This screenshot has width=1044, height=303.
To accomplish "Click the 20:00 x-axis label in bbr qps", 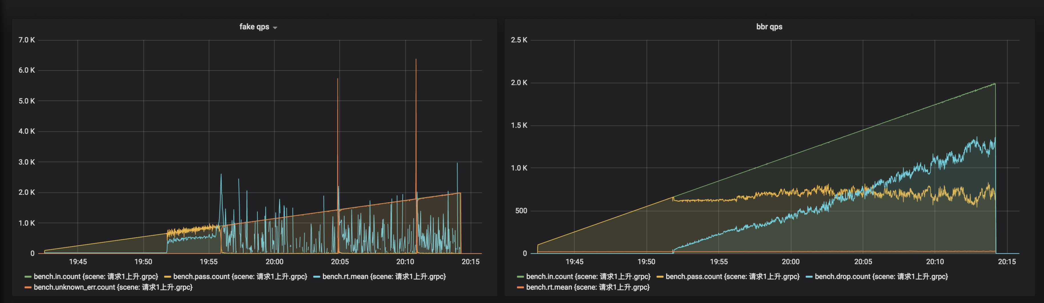I will (790, 262).
